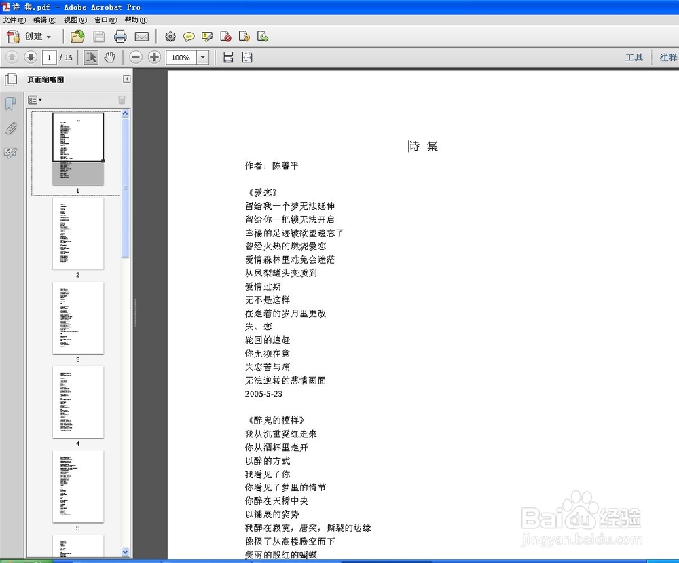Open the 帮助 menu
The height and width of the screenshot is (563, 679).
coord(136,20)
